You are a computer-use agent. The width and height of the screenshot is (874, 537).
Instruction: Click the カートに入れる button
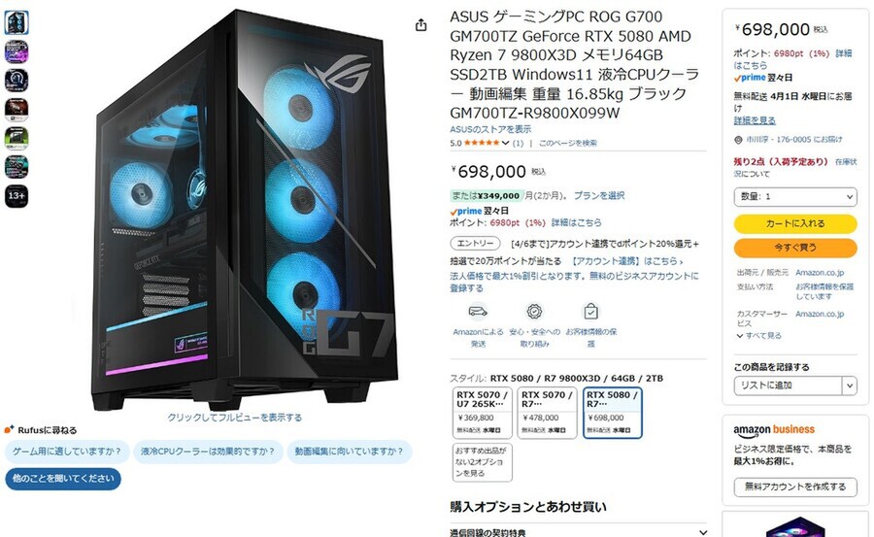click(794, 223)
